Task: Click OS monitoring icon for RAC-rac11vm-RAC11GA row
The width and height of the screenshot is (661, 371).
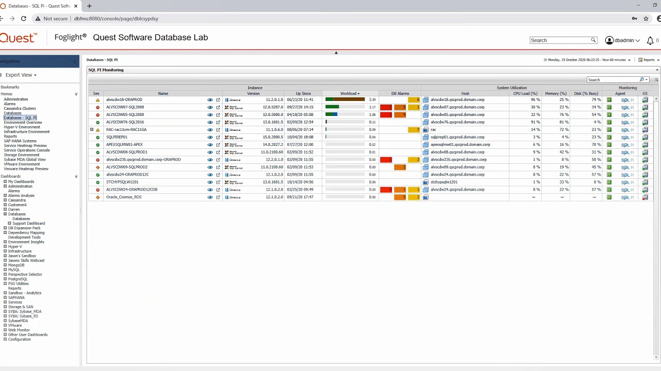Action: click(645, 130)
